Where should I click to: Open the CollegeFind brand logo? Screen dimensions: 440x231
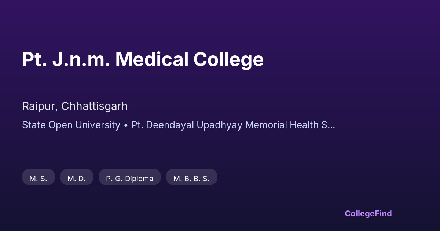[368, 213]
